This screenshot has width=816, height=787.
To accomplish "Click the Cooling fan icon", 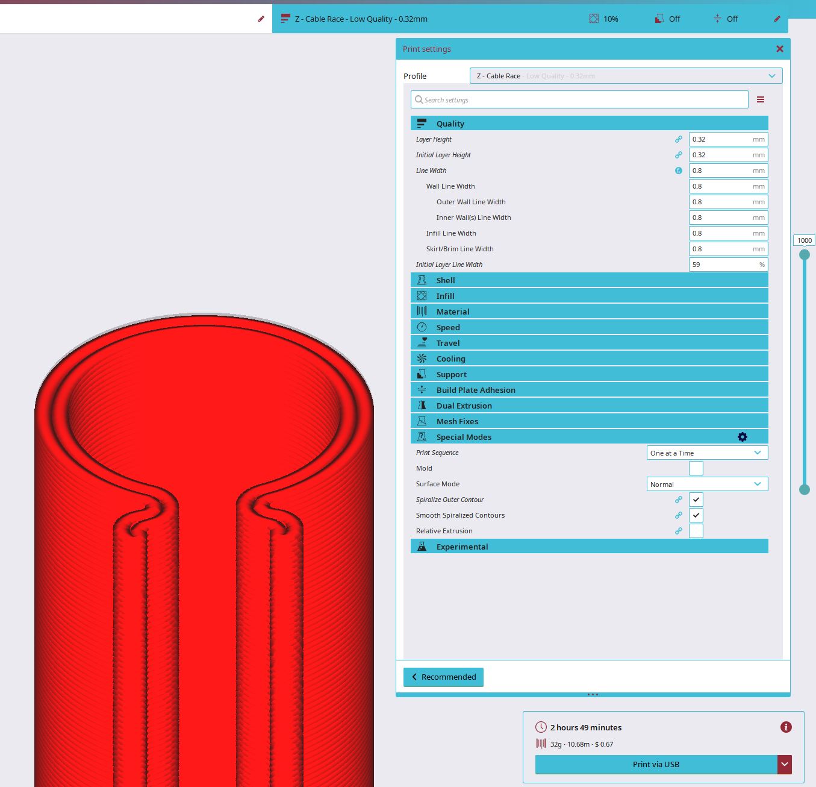I will [x=422, y=358].
